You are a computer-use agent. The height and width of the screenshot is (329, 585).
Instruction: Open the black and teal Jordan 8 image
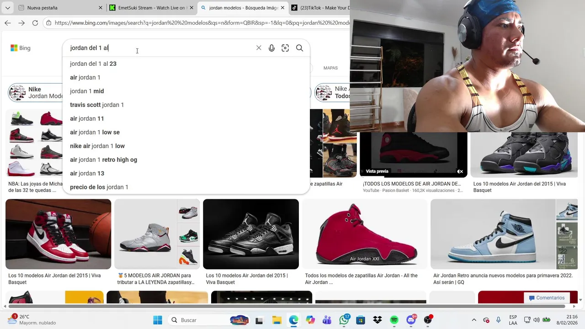524,154
